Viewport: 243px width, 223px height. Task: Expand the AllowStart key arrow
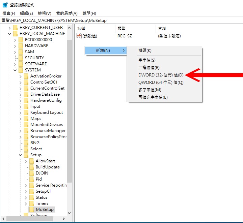26,161
